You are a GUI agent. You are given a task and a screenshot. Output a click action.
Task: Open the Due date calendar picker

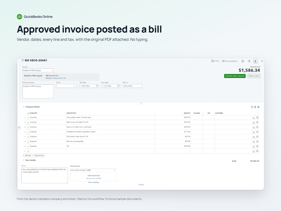pyautogui.click(x=118, y=86)
